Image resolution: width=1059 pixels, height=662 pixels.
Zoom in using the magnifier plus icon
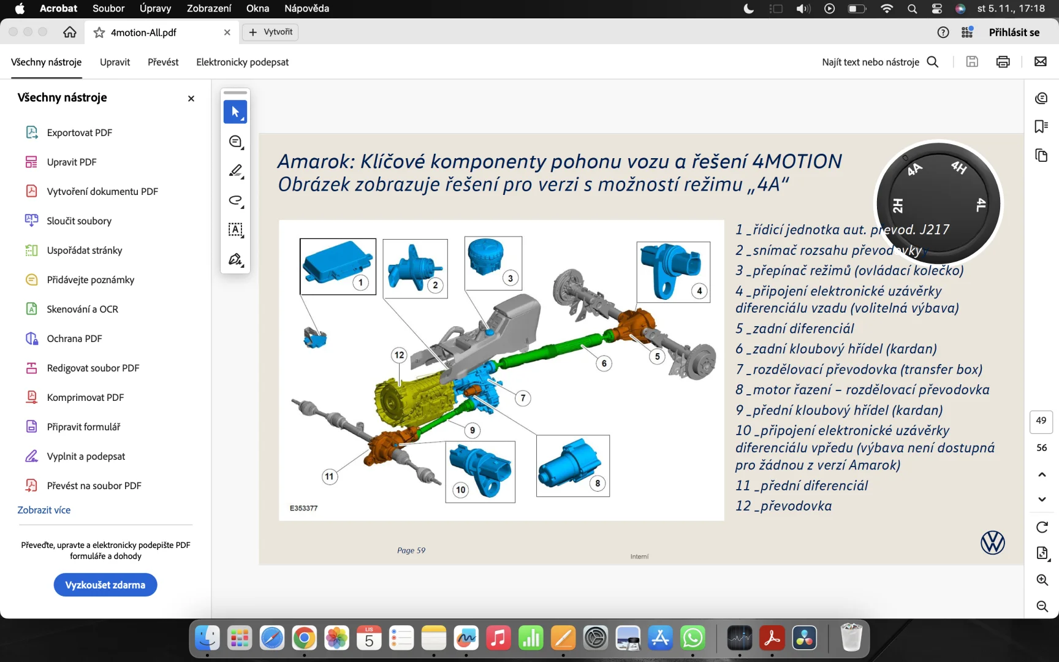(x=1042, y=580)
